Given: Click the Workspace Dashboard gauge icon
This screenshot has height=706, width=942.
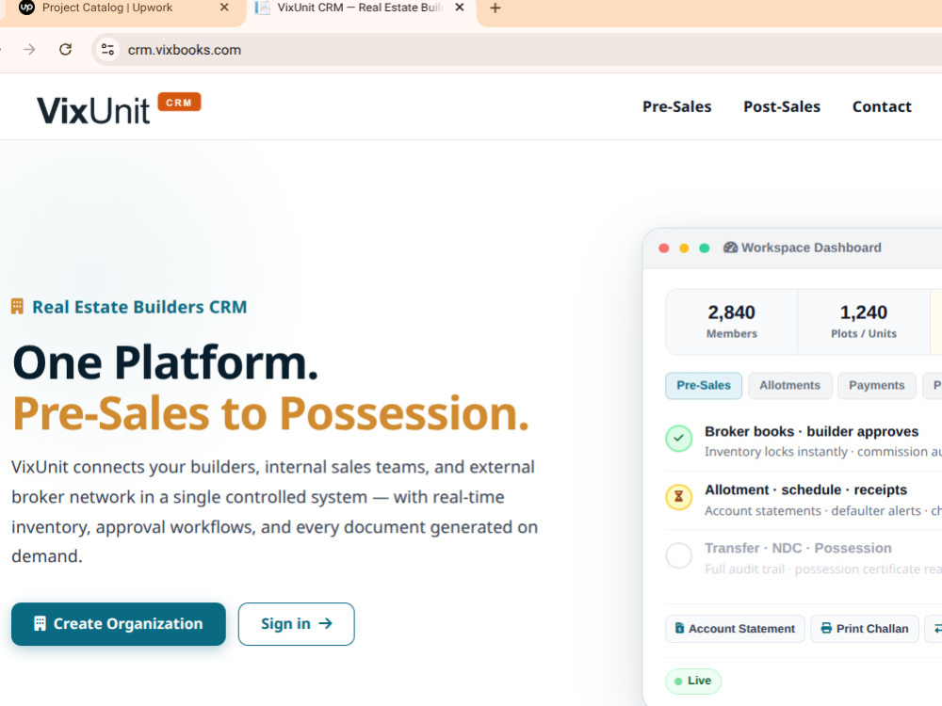Looking at the screenshot, I should coord(730,248).
